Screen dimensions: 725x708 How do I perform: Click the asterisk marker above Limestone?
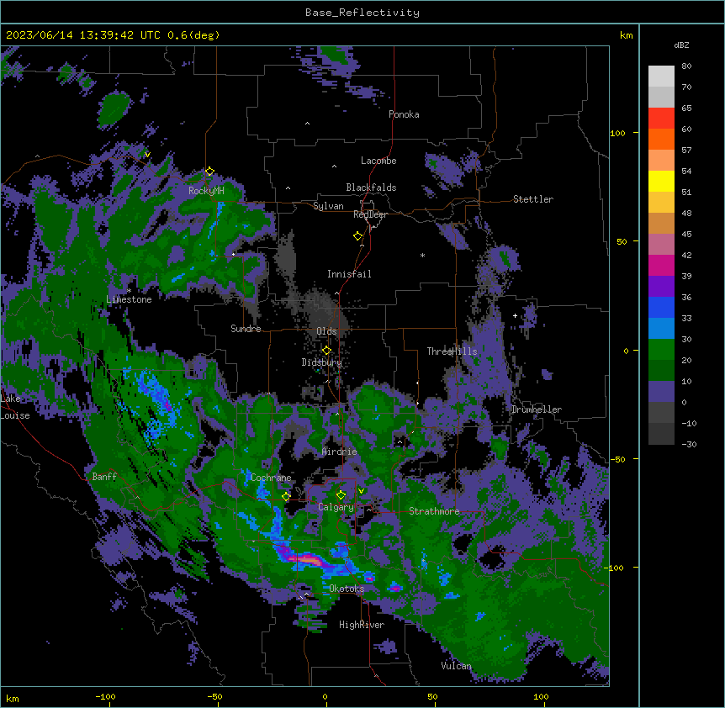tap(129, 291)
